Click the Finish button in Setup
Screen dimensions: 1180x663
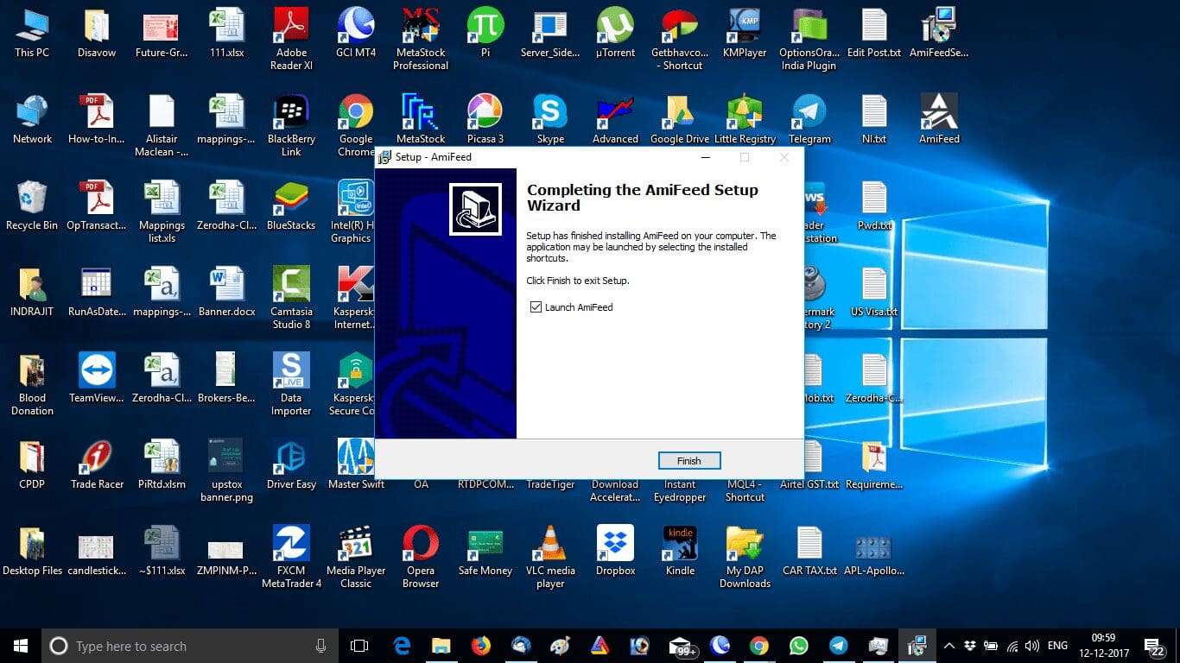click(688, 461)
